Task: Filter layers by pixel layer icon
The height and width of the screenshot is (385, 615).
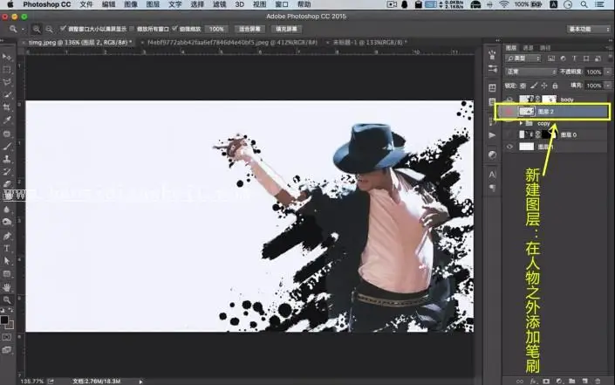Action: click(x=551, y=58)
